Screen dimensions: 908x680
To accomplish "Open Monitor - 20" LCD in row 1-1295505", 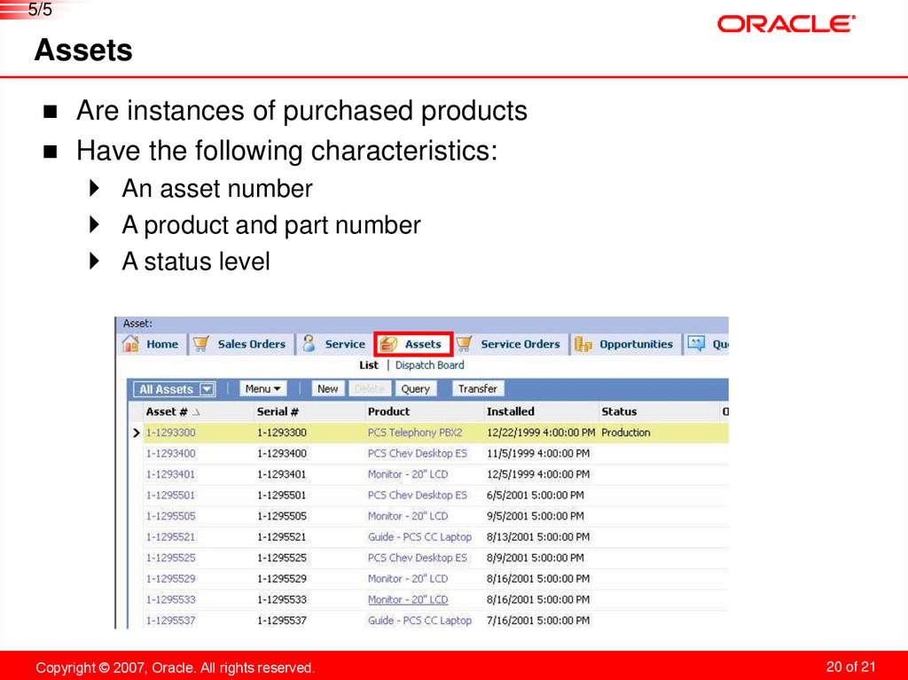I will pos(408,516).
